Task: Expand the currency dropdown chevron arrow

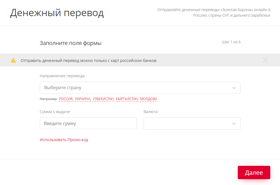Action: 234,124
